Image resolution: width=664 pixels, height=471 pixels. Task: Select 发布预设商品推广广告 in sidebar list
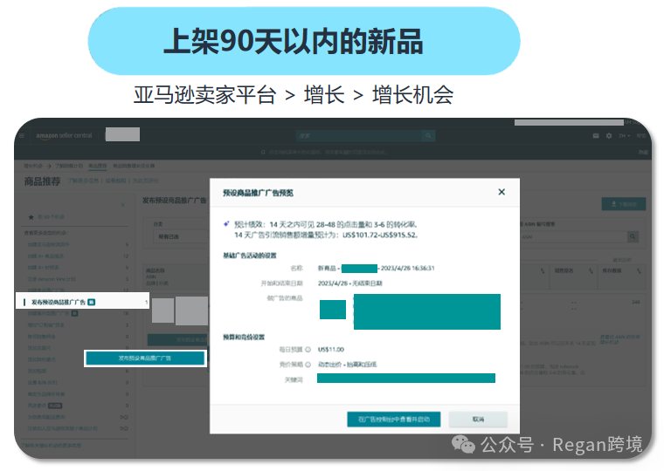click(83, 302)
